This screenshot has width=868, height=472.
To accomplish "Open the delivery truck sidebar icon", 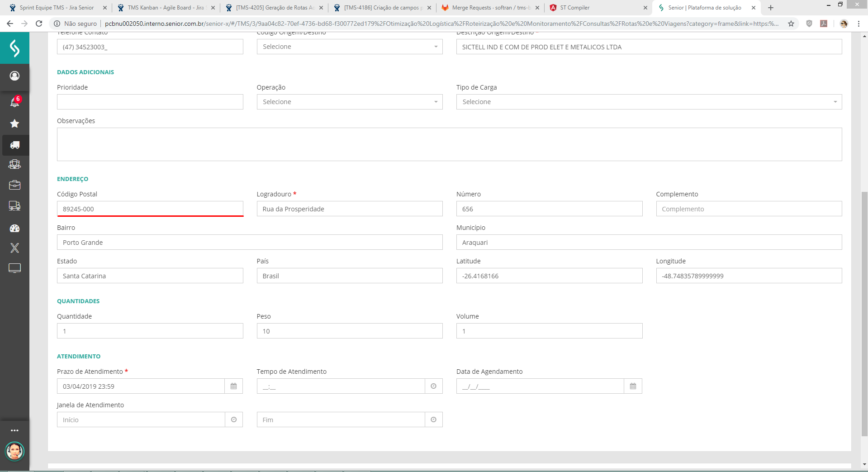I will tap(14, 206).
